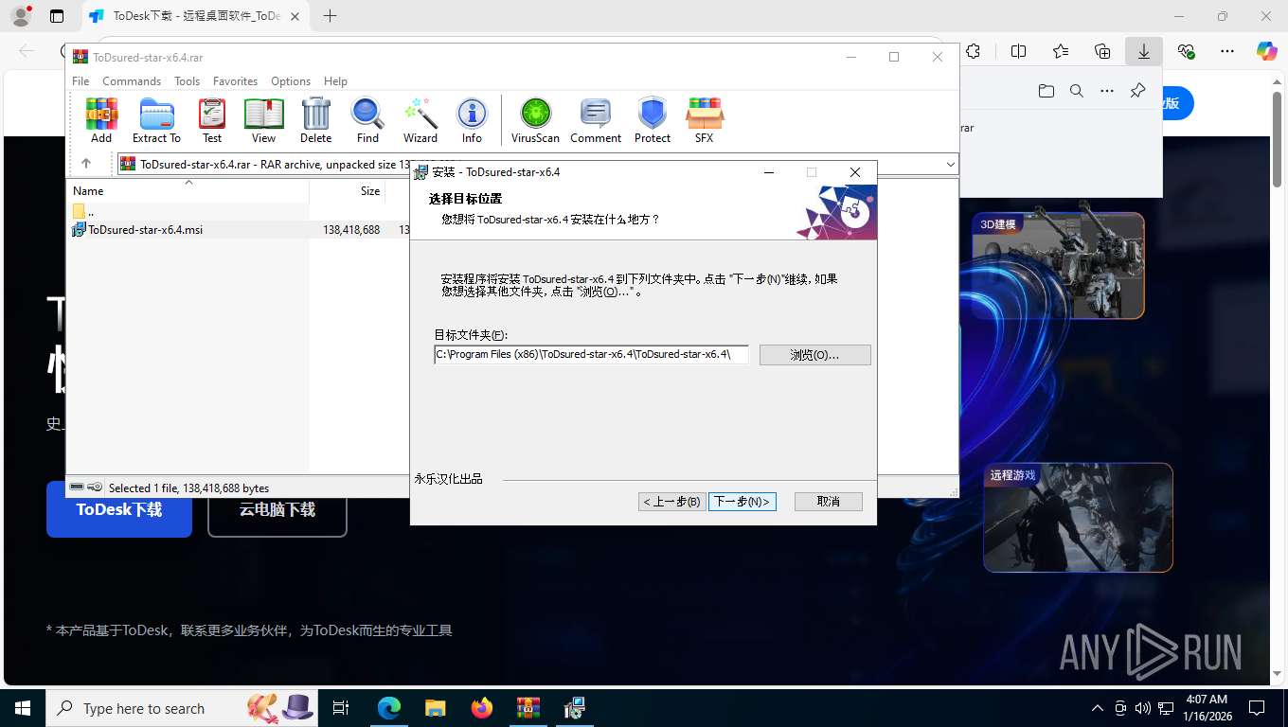The height and width of the screenshot is (727, 1288).
Task: Open Windows Start menu
Action: [22, 708]
